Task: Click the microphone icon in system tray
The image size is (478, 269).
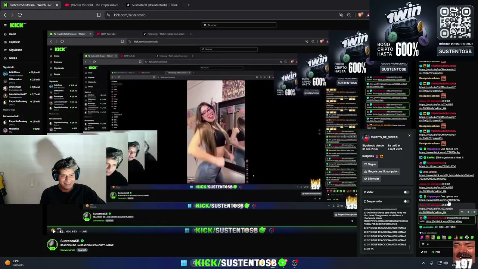Action: (x=432, y=263)
